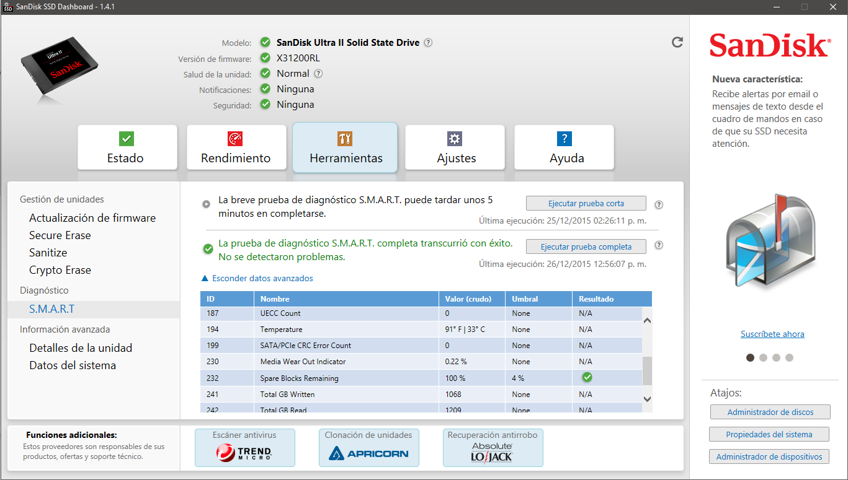Open Trend Micro antivirus scanner
This screenshot has height=480, width=848.
point(245,447)
